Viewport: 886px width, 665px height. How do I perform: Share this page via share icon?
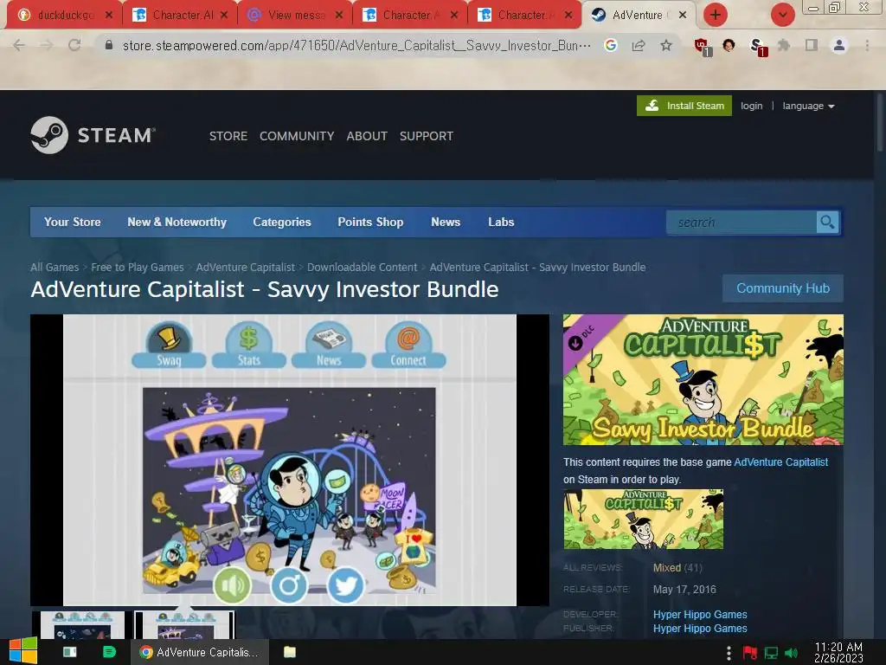tap(639, 45)
